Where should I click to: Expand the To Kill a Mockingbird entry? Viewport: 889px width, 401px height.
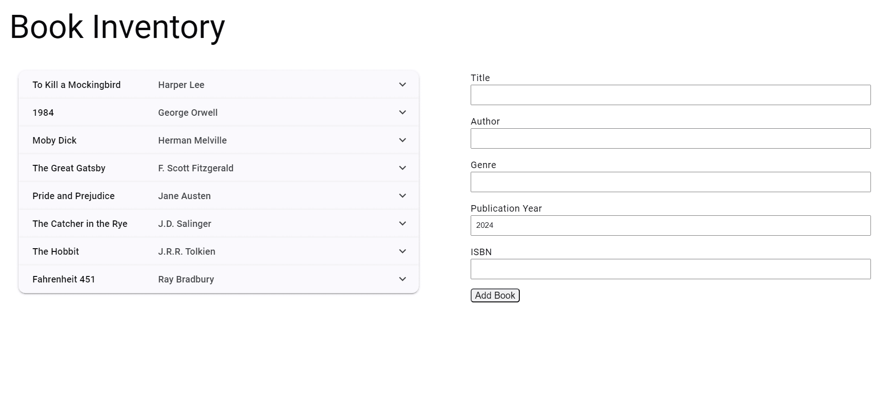click(x=402, y=85)
